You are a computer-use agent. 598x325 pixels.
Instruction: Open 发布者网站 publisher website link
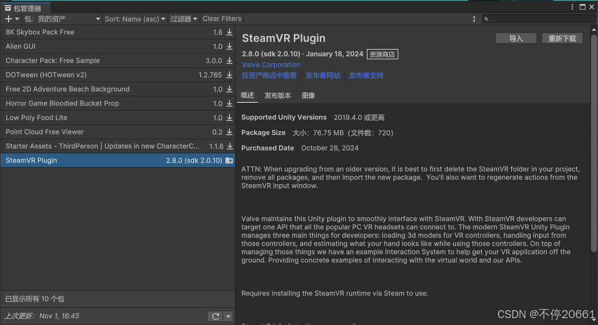pos(322,75)
